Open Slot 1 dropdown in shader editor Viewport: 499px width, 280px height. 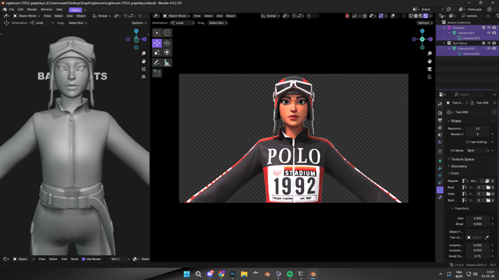coord(120,259)
